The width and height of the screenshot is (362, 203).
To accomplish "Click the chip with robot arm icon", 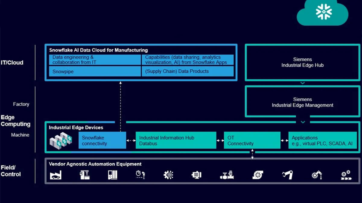I will point(317,175).
